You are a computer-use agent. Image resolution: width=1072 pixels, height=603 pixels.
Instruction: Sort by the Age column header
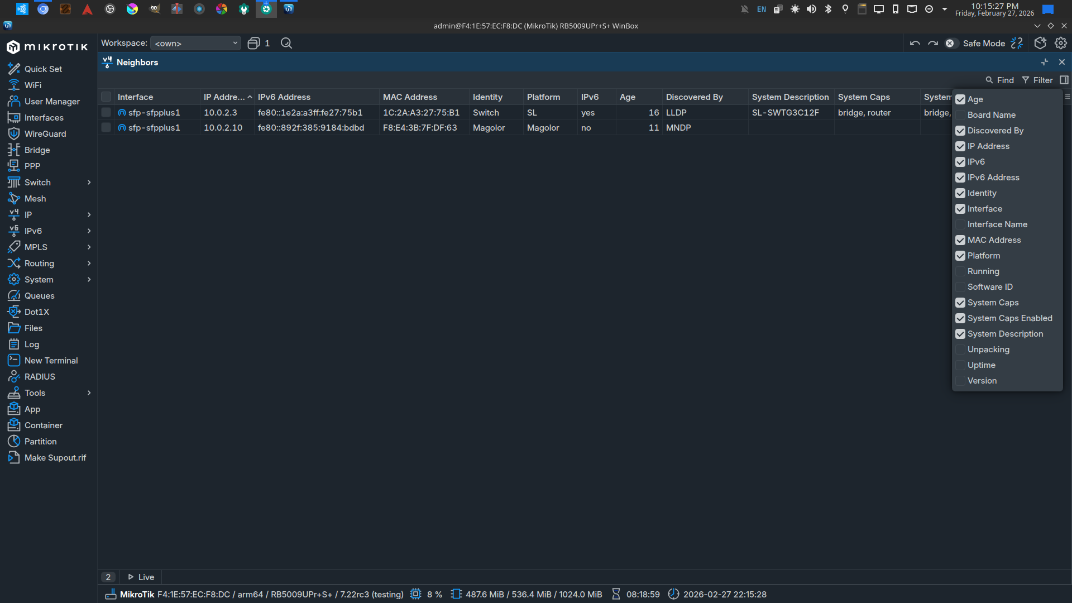(628, 97)
